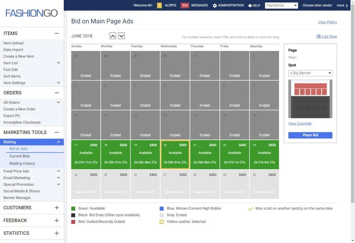Open Export PO
Screen dimensions: 355x243
point(11,116)
